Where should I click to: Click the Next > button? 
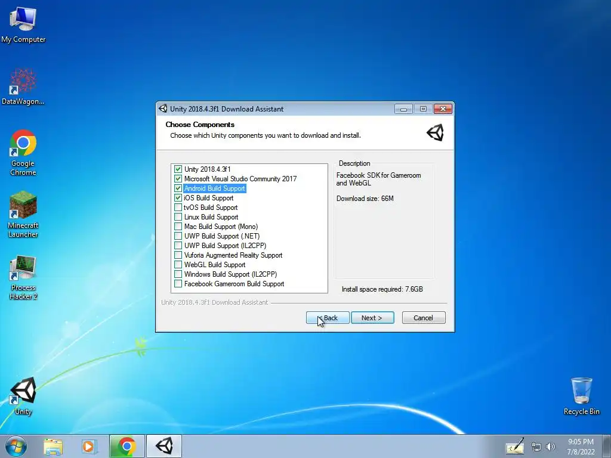tap(372, 318)
